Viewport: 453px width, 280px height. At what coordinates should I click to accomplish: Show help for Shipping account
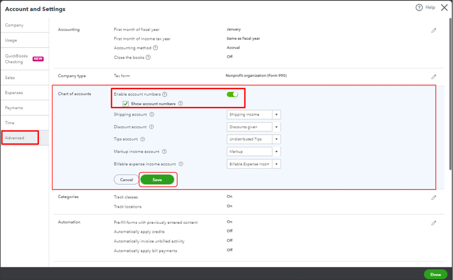[x=152, y=114]
